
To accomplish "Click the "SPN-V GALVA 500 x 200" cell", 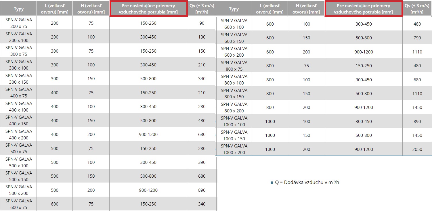I will click(19, 190).
